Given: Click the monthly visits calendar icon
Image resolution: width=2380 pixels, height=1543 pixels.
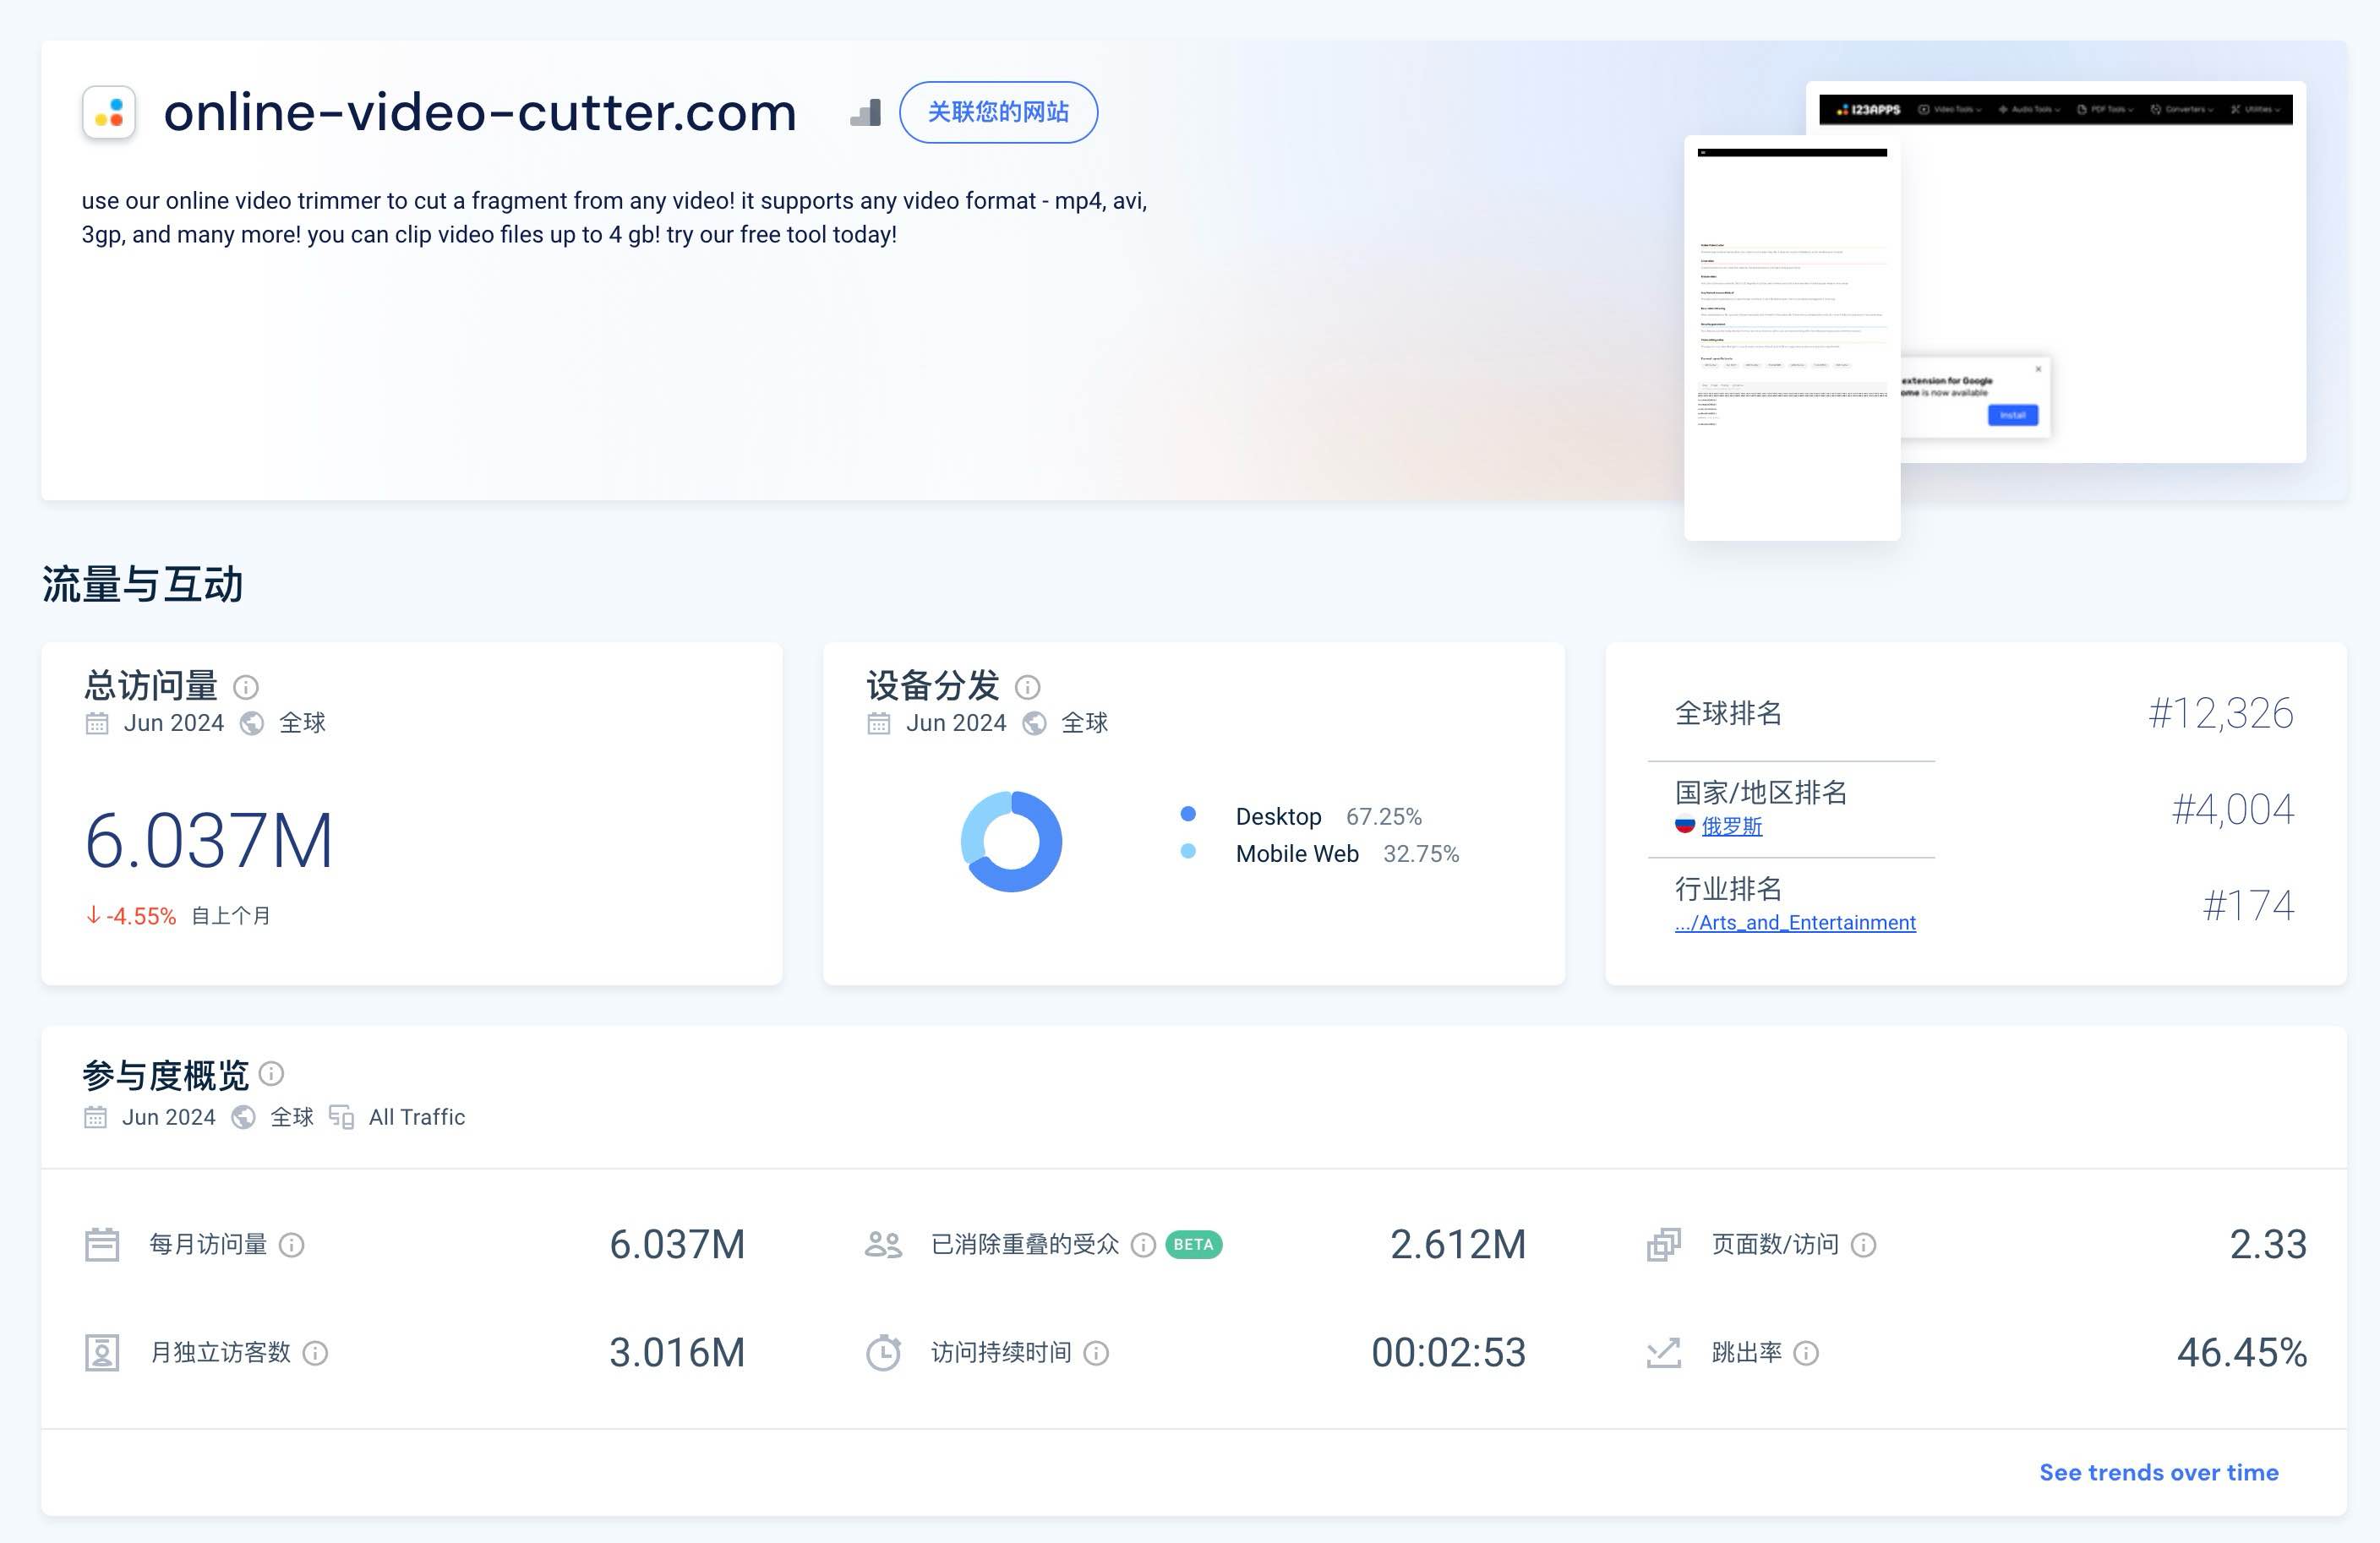Looking at the screenshot, I should coord(102,1245).
